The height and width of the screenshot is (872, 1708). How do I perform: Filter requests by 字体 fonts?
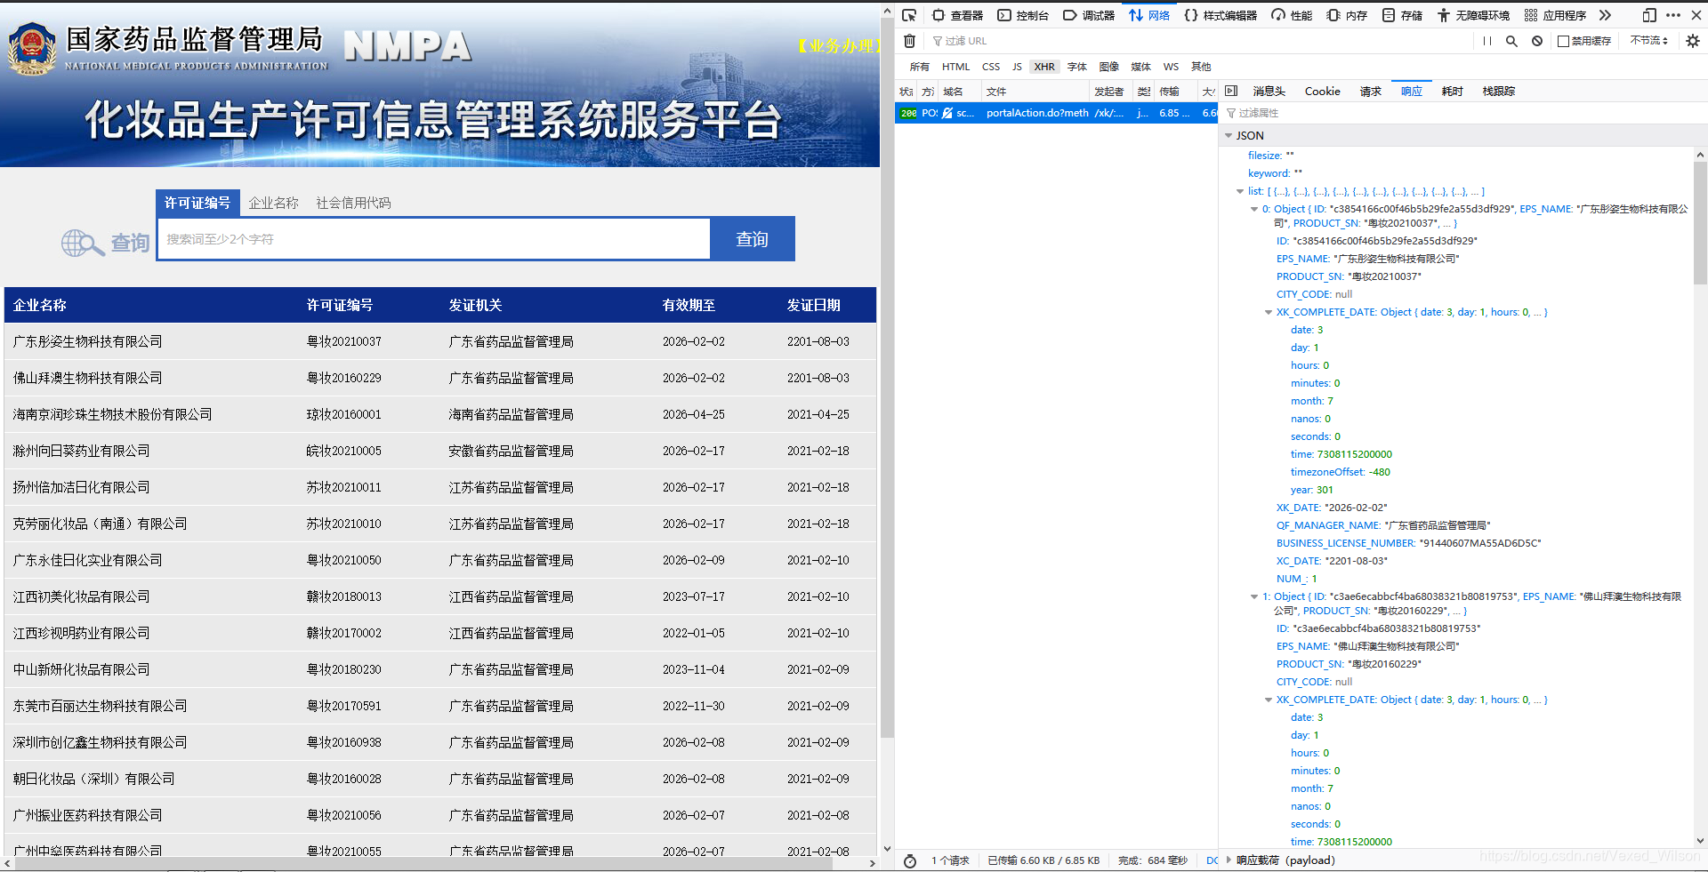click(x=1077, y=67)
